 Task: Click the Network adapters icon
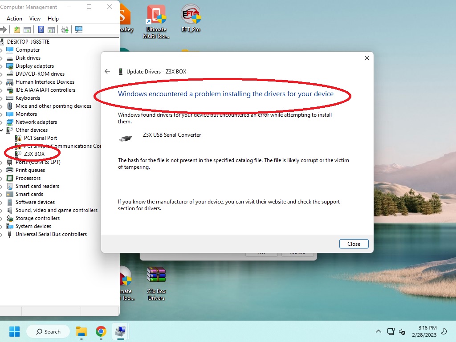[x=10, y=122]
